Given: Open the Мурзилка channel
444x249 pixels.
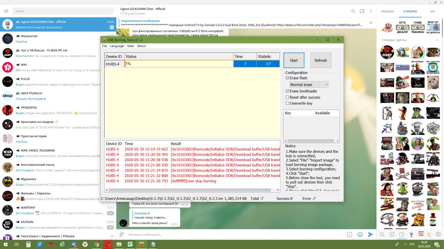Looking at the screenshot, I should coord(58,182).
